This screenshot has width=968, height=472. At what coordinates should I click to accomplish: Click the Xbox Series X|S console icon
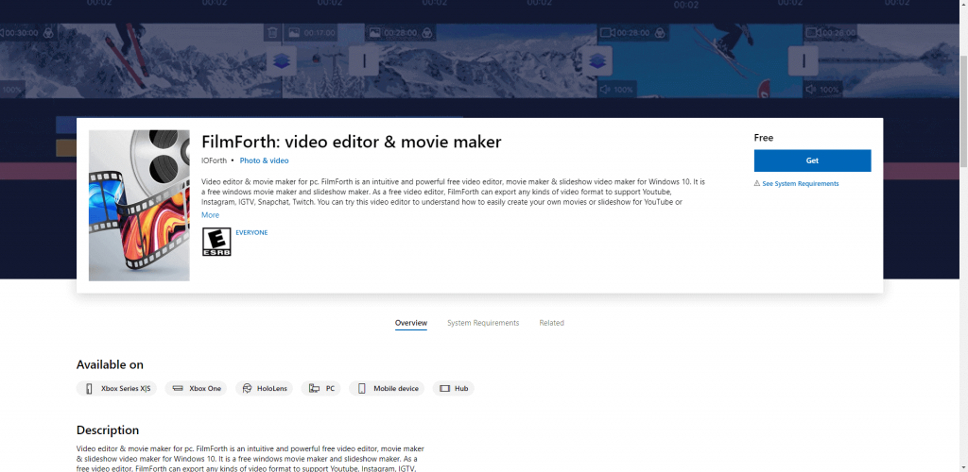pos(89,388)
